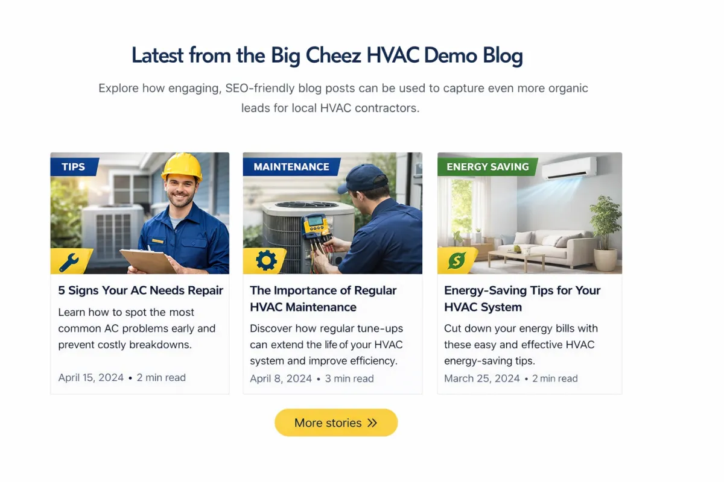
Task: Click the AC repair article summary text
Action: click(137, 329)
